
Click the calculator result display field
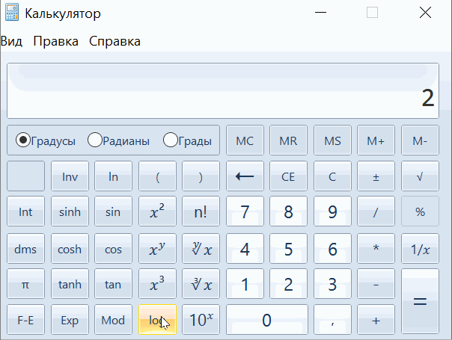(x=223, y=90)
